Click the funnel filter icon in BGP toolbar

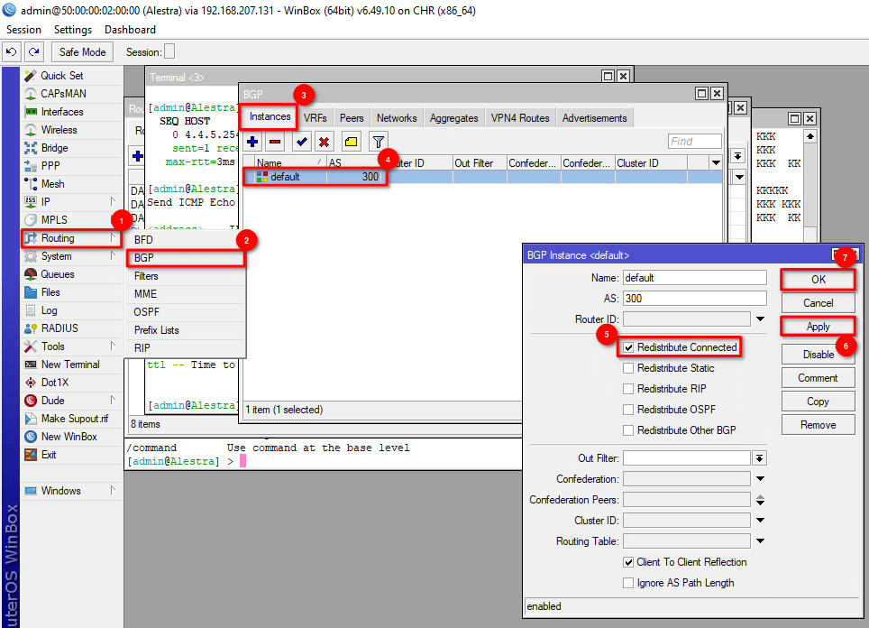379,142
